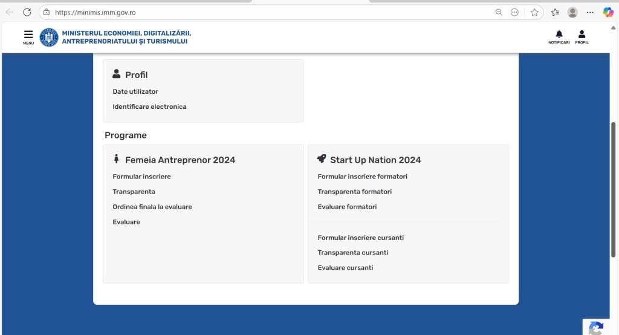Open Formular inscriere formatori

pyautogui.click(x=362, y=177)
